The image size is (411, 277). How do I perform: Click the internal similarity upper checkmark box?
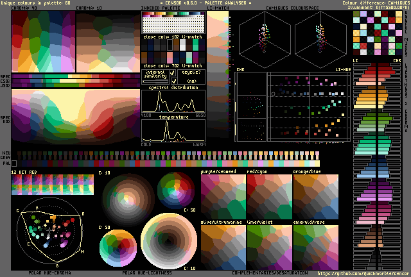coord(173,73)
